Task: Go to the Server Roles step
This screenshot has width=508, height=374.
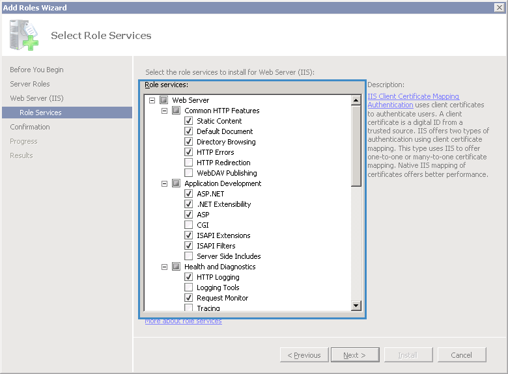Action: point(30,84)
